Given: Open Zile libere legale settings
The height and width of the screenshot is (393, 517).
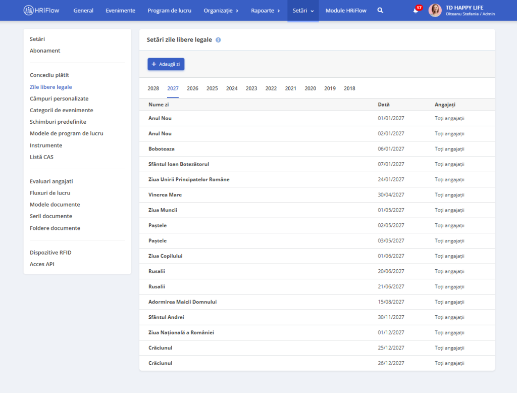Looking at the screenshot, I should [51, 87].
